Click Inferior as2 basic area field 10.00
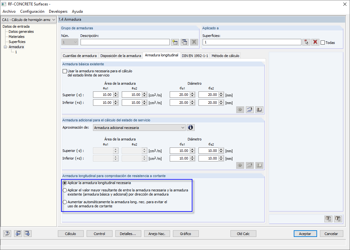The image size is (350, 250). pyautogui.click(x=132, y=103)
